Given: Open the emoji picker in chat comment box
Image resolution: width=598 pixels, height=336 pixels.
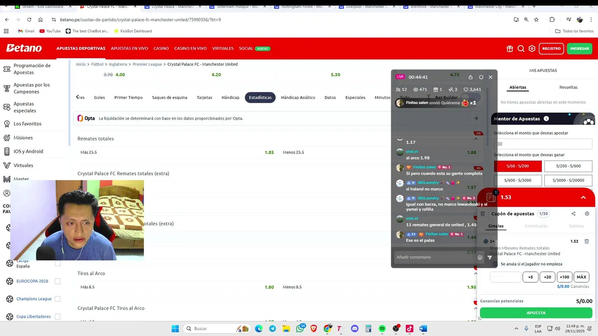Looking at the screenshot, I should click(x=480, y=258).
